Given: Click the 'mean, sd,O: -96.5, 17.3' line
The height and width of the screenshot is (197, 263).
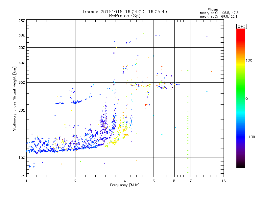Looking at the screenshot, I should coord(219,13).
